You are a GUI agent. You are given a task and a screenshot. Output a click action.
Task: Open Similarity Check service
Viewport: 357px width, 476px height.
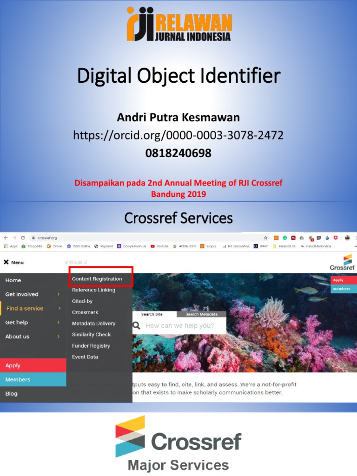coord(91,335)
